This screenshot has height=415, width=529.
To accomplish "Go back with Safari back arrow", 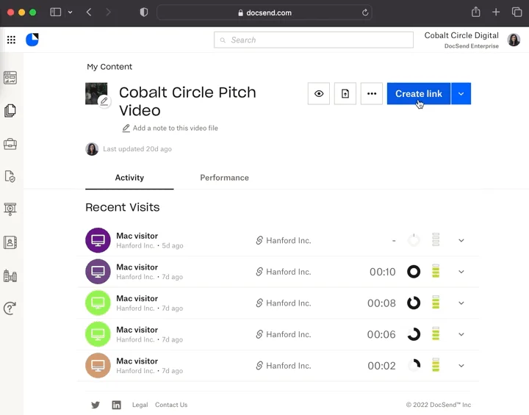I will (89, 12).
